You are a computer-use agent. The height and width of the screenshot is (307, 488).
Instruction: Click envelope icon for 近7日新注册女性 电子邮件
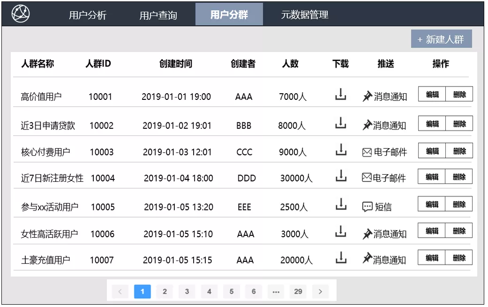pyautogui.click(x=367, y=178)
